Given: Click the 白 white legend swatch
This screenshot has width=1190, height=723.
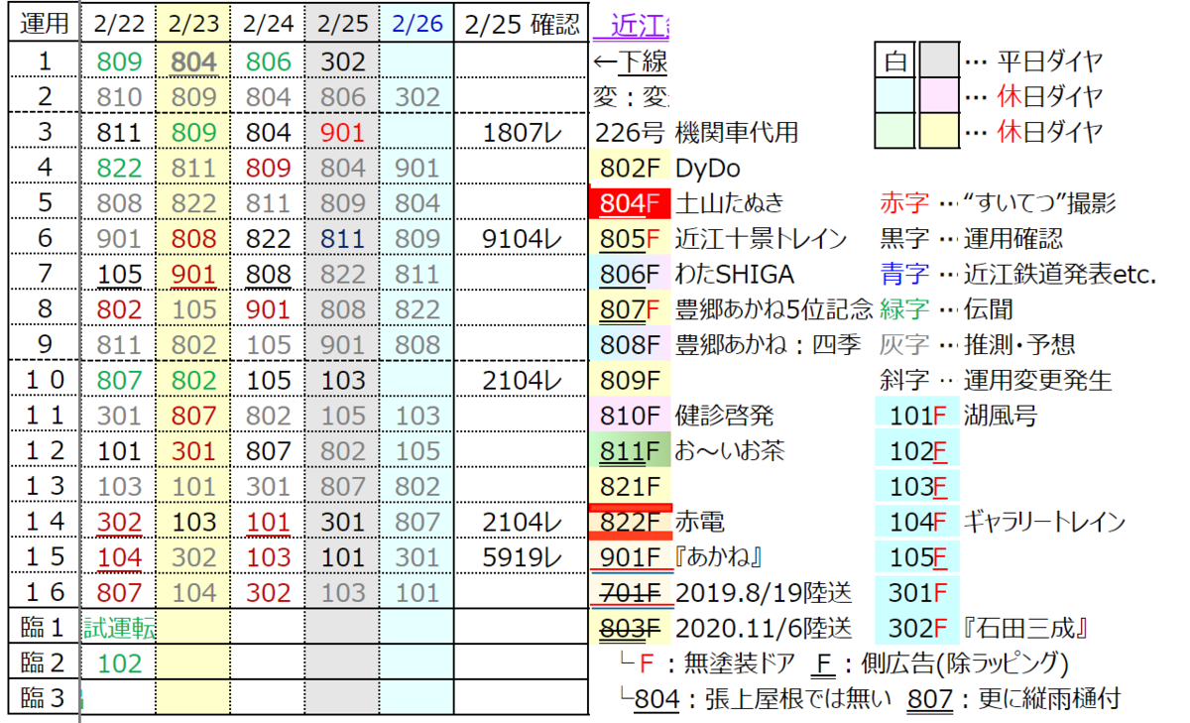Looking at the screenshot, I should (894, 61).
